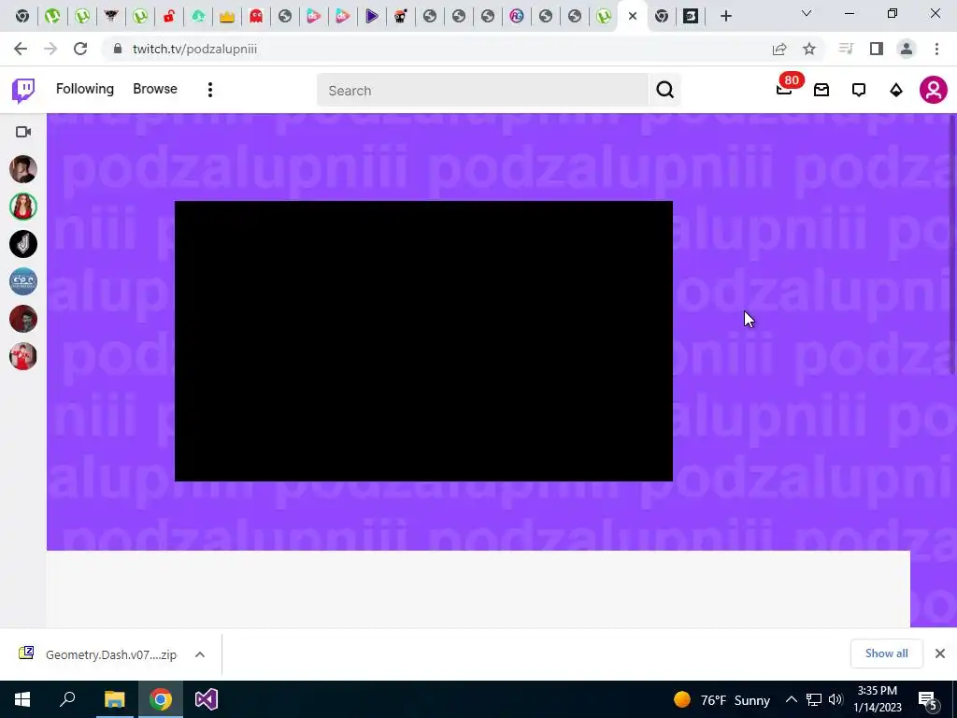Share this page icon in address bar
Image resolution: width=957 pixels, height=718 pixels.
(x=779, y=49)
